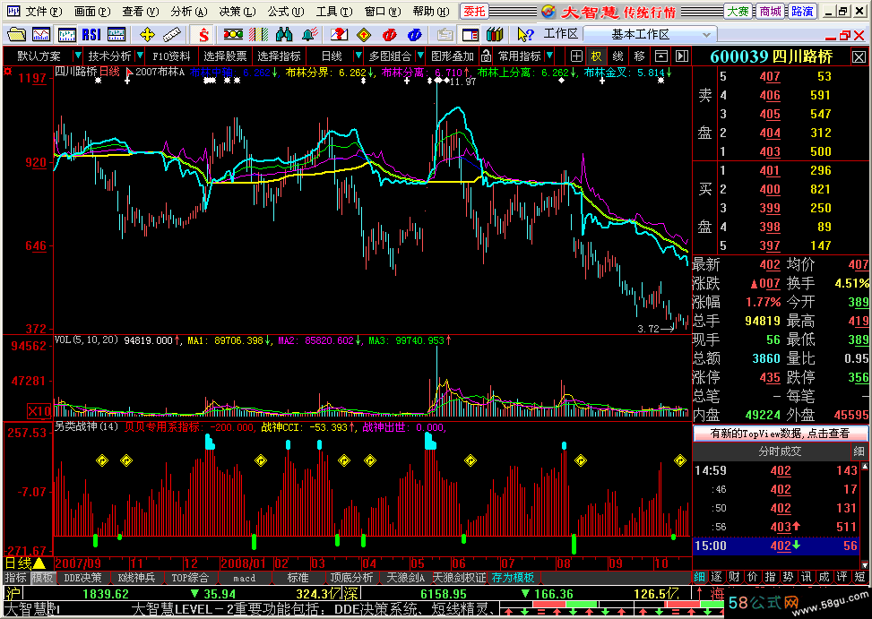Click the padlock icon beside 图形叠加
The height and width of the screenshot is (619, 872).
pos(486,56)
